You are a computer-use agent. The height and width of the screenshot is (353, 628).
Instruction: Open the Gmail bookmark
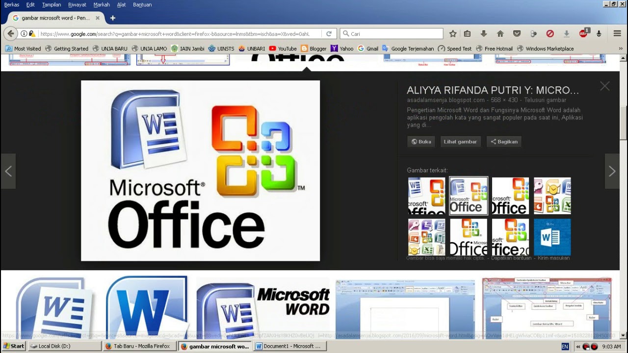[368, 49]
